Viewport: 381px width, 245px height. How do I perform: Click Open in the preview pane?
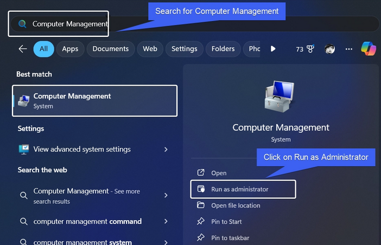point(219,173)
